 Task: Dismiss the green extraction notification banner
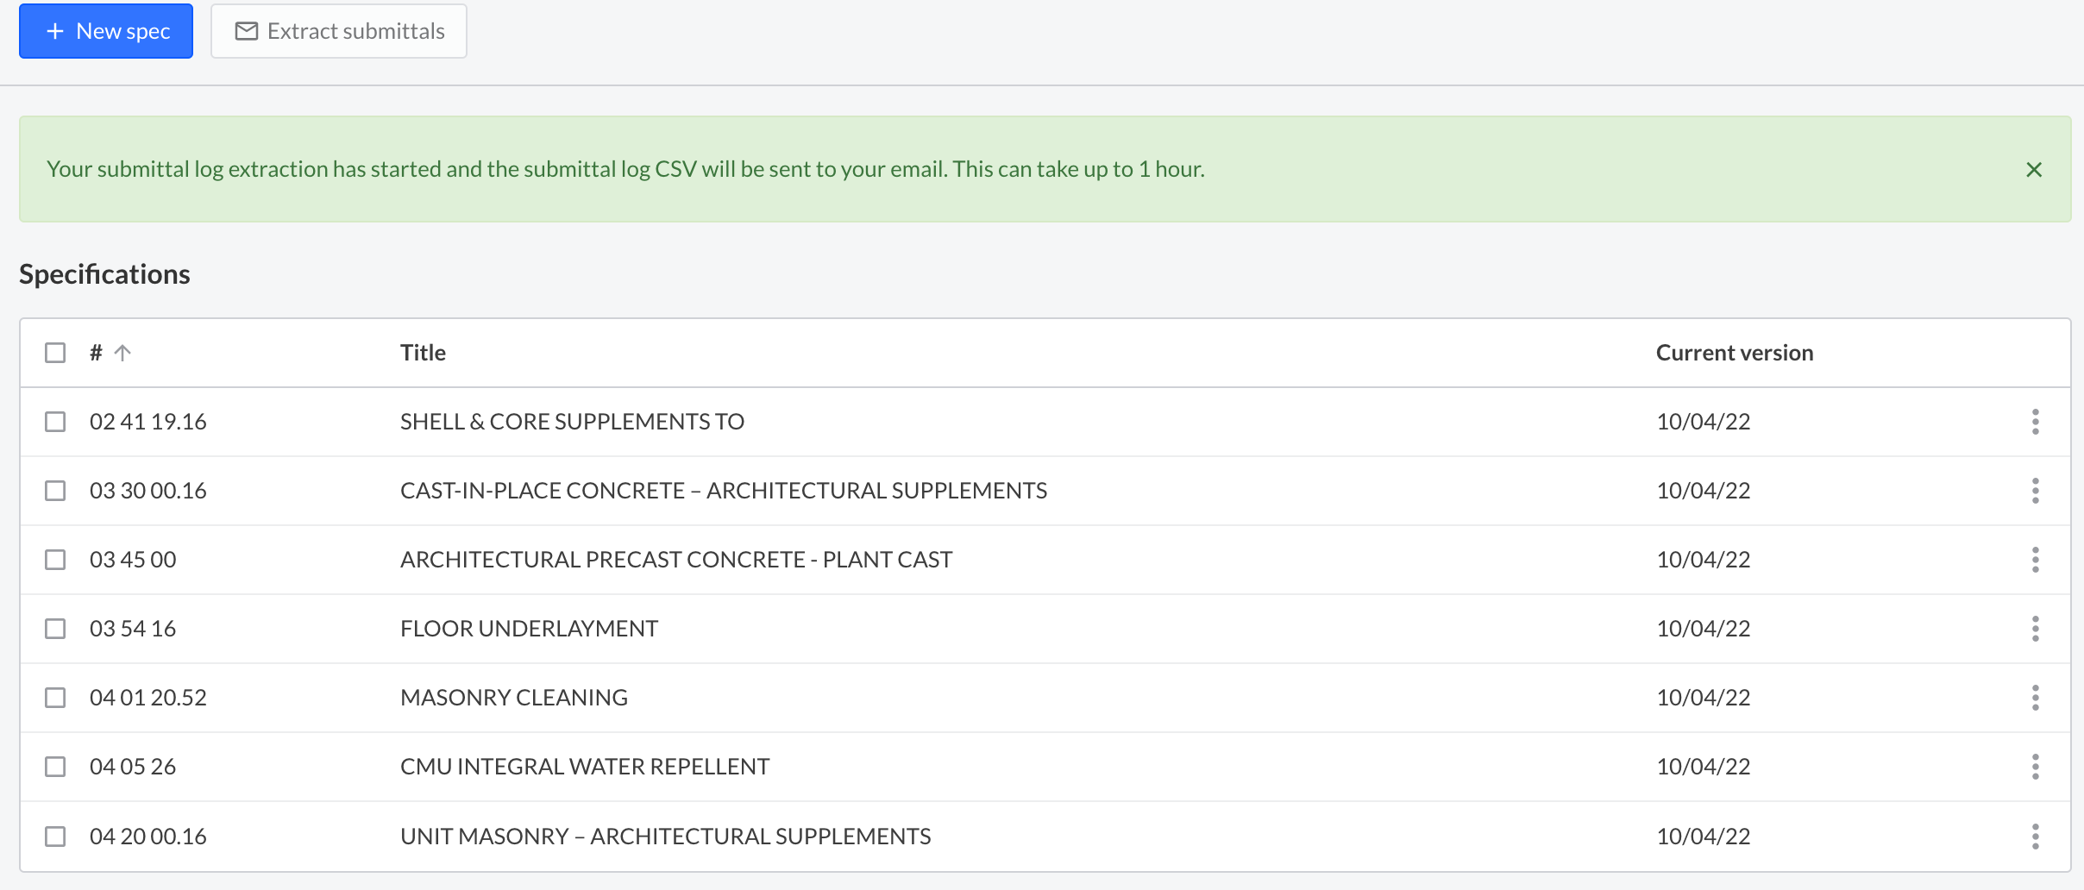(2034, 170)
